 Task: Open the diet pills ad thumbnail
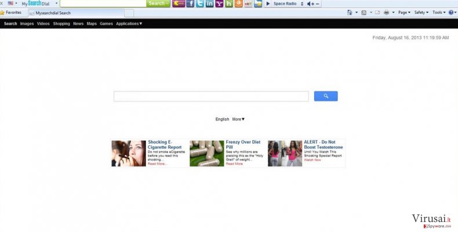point(207,153)
